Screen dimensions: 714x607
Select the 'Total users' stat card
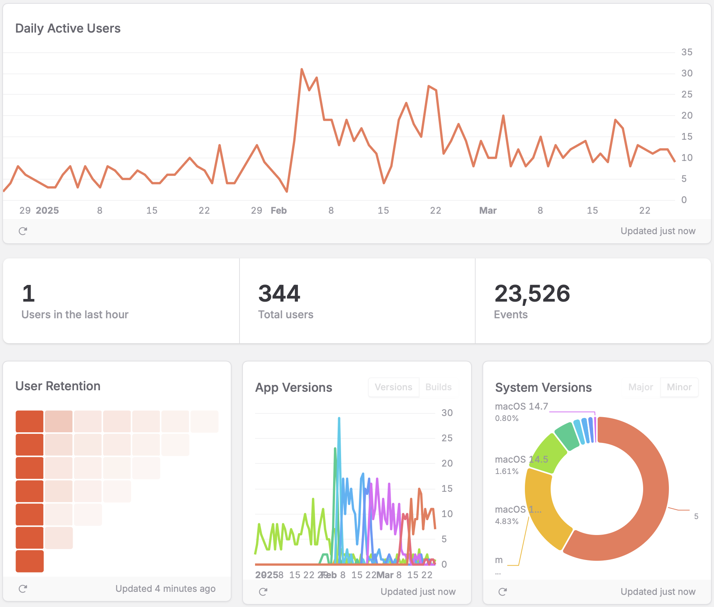click(357, 301)
